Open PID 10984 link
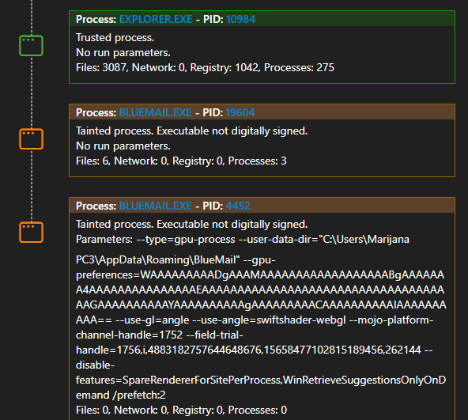Screen dimensions: 468x420 240,19
